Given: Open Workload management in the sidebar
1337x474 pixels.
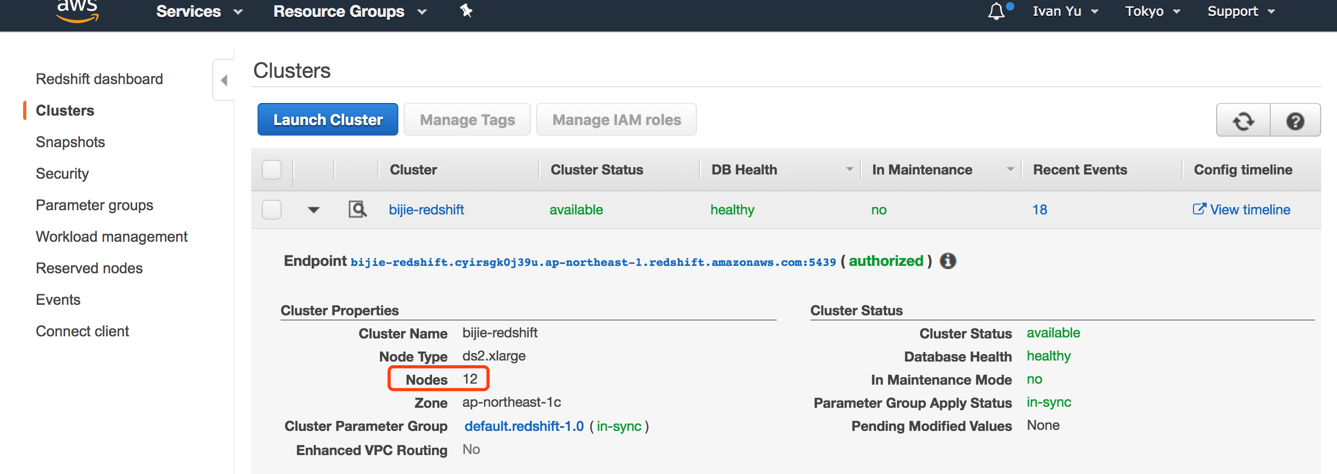Looking at the screenshot, I should (111, 236).
